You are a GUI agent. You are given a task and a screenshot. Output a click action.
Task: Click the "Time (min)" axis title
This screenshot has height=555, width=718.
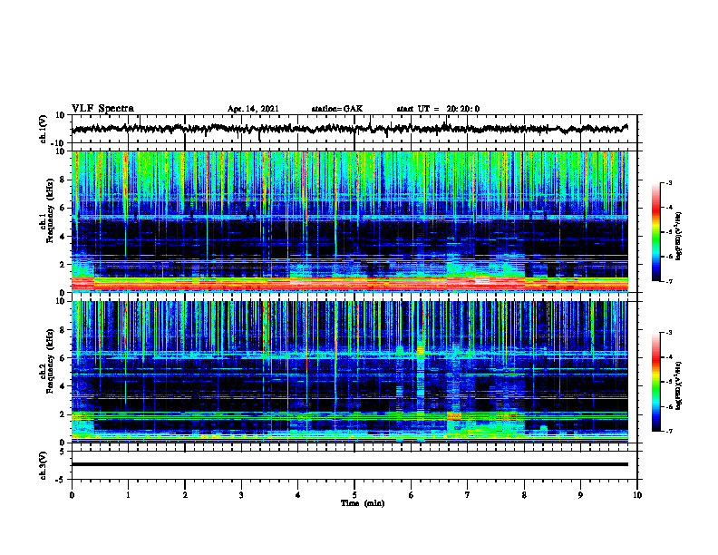(x=363, y=503)
